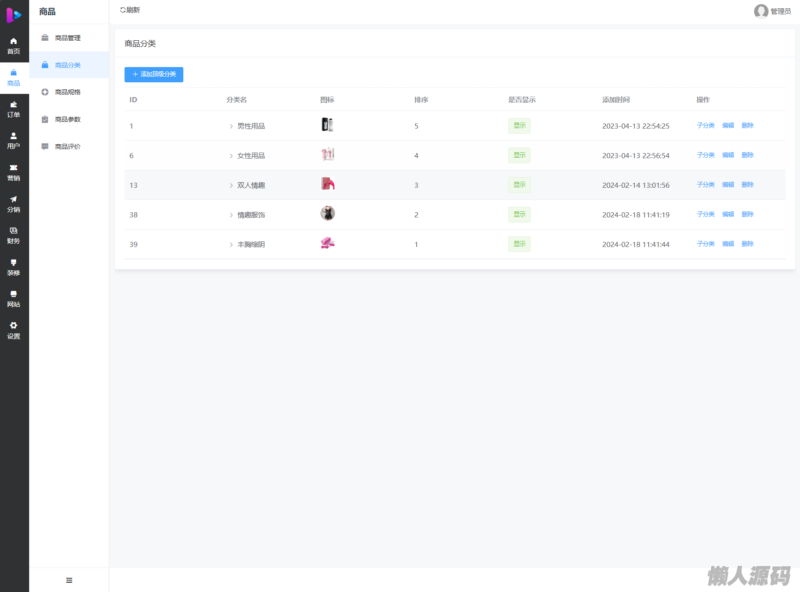Screen dimensions: 800x592
Task: Open the 用户 users icon
Action: pyautogui.click(x=13, y=136)
